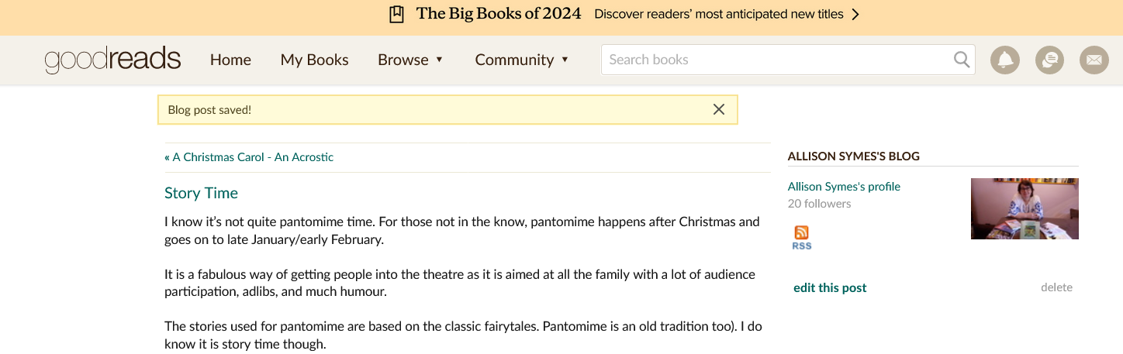
Task: Open My Books from navigation
Action: 314,60
